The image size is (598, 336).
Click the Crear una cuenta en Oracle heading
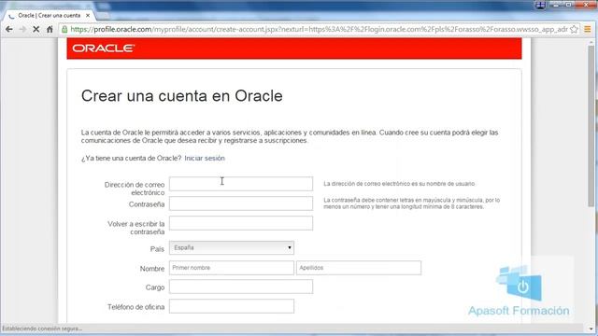182,96
